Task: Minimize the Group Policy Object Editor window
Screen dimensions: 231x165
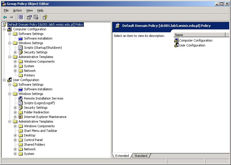Action: tap(217, 4)
